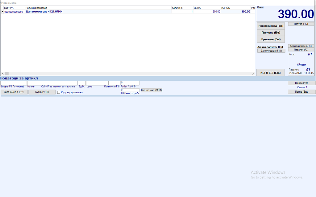Click the Рабат % input field

tap(130, 83)
